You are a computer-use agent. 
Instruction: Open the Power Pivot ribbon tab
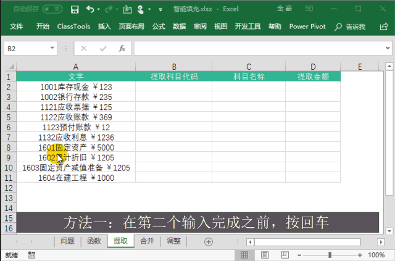coord(307,27)
